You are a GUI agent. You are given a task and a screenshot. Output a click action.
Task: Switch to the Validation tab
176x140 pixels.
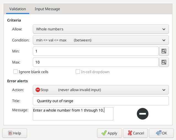[x=18, y=9]
